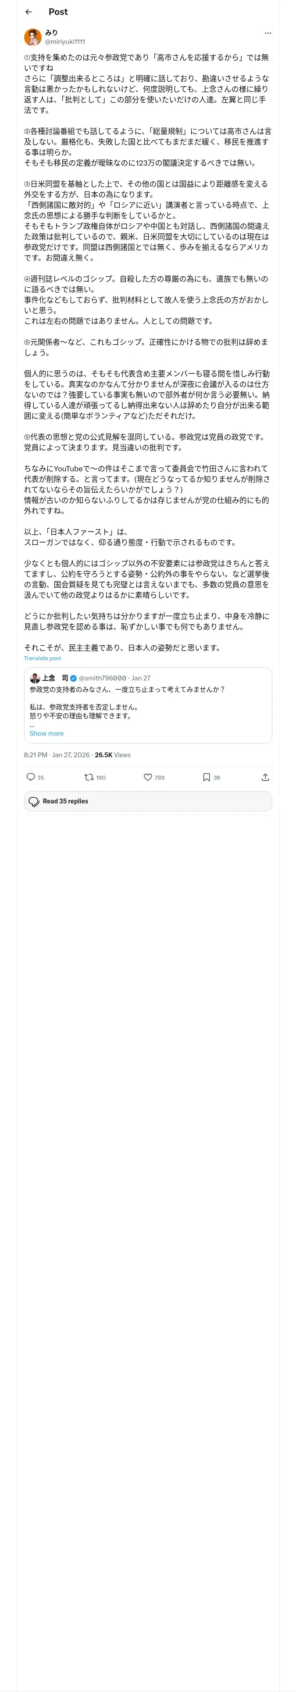Click the back arrow icon
Image resolution: width=296 pixels, height=1692 pixels.
coord(28,12)
